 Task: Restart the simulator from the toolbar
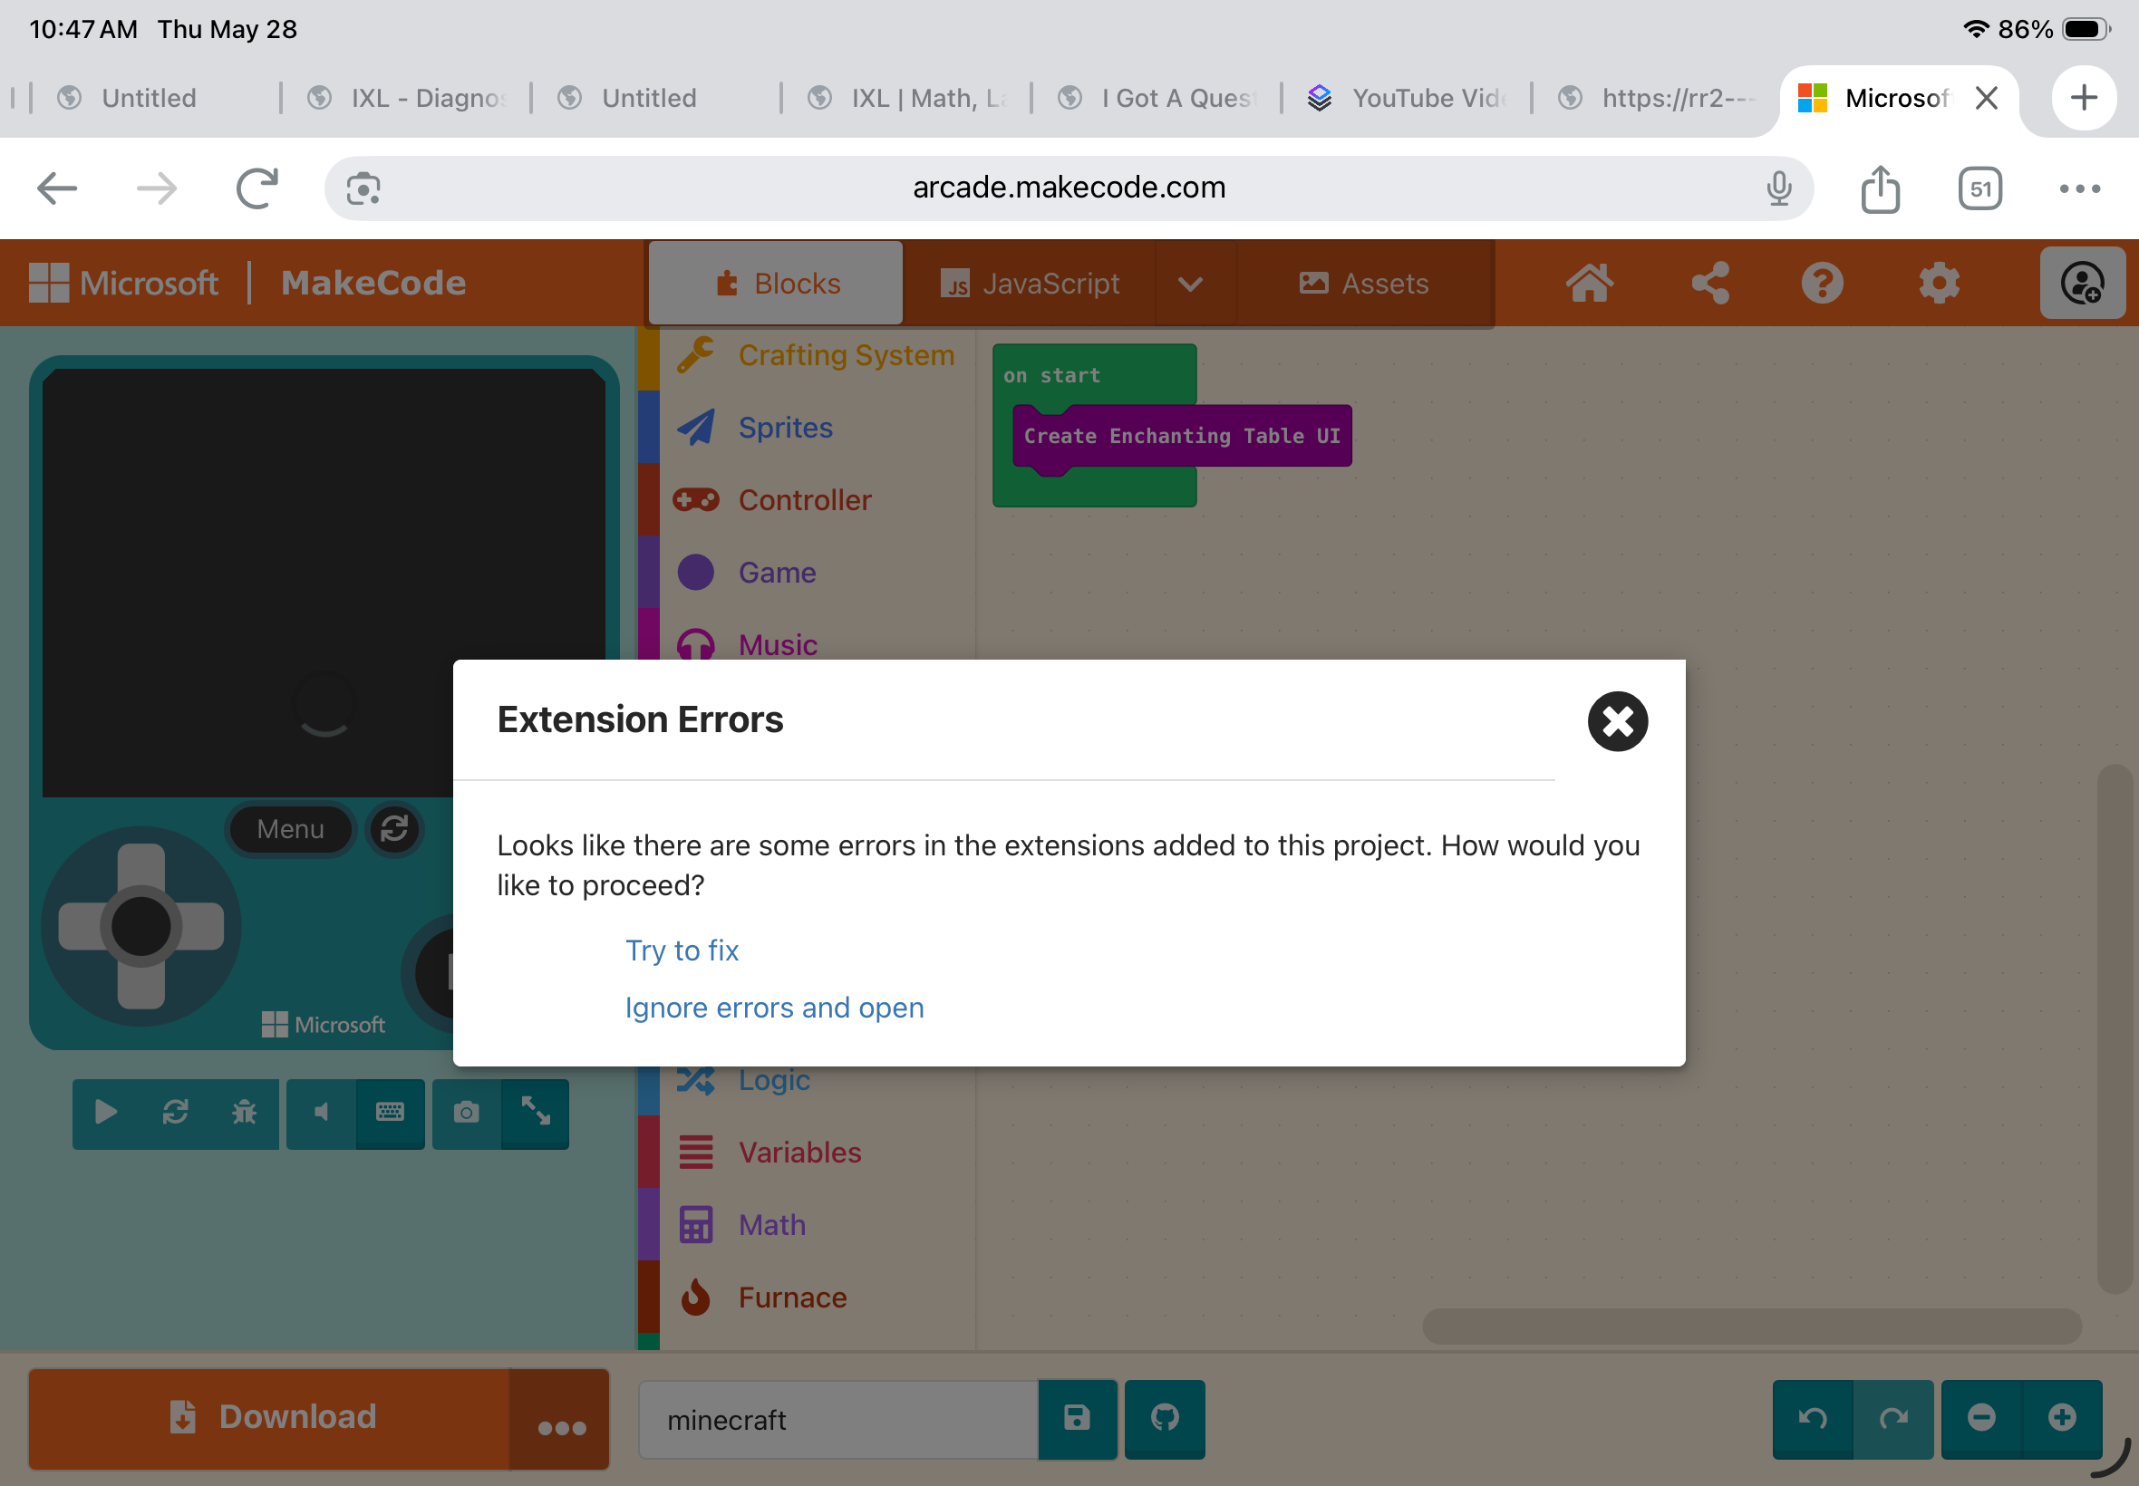tap(175, 1112)
